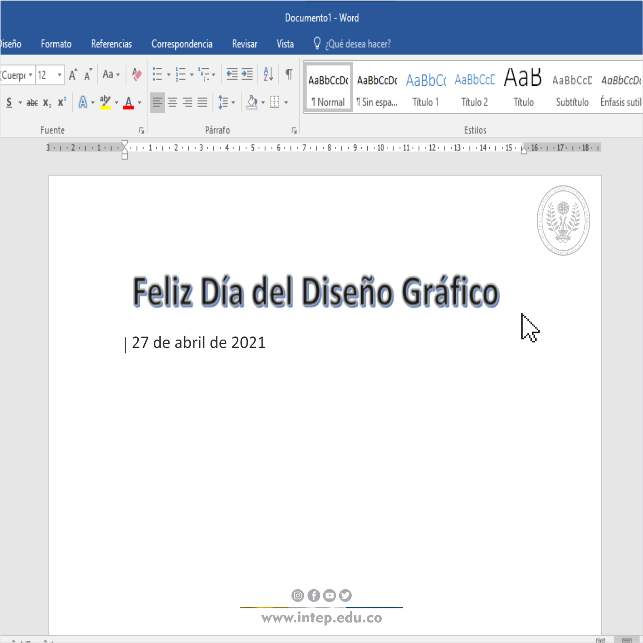
Task: Click the ¿Qué desea hacer? search box
Action: click(x=358, y=44)
